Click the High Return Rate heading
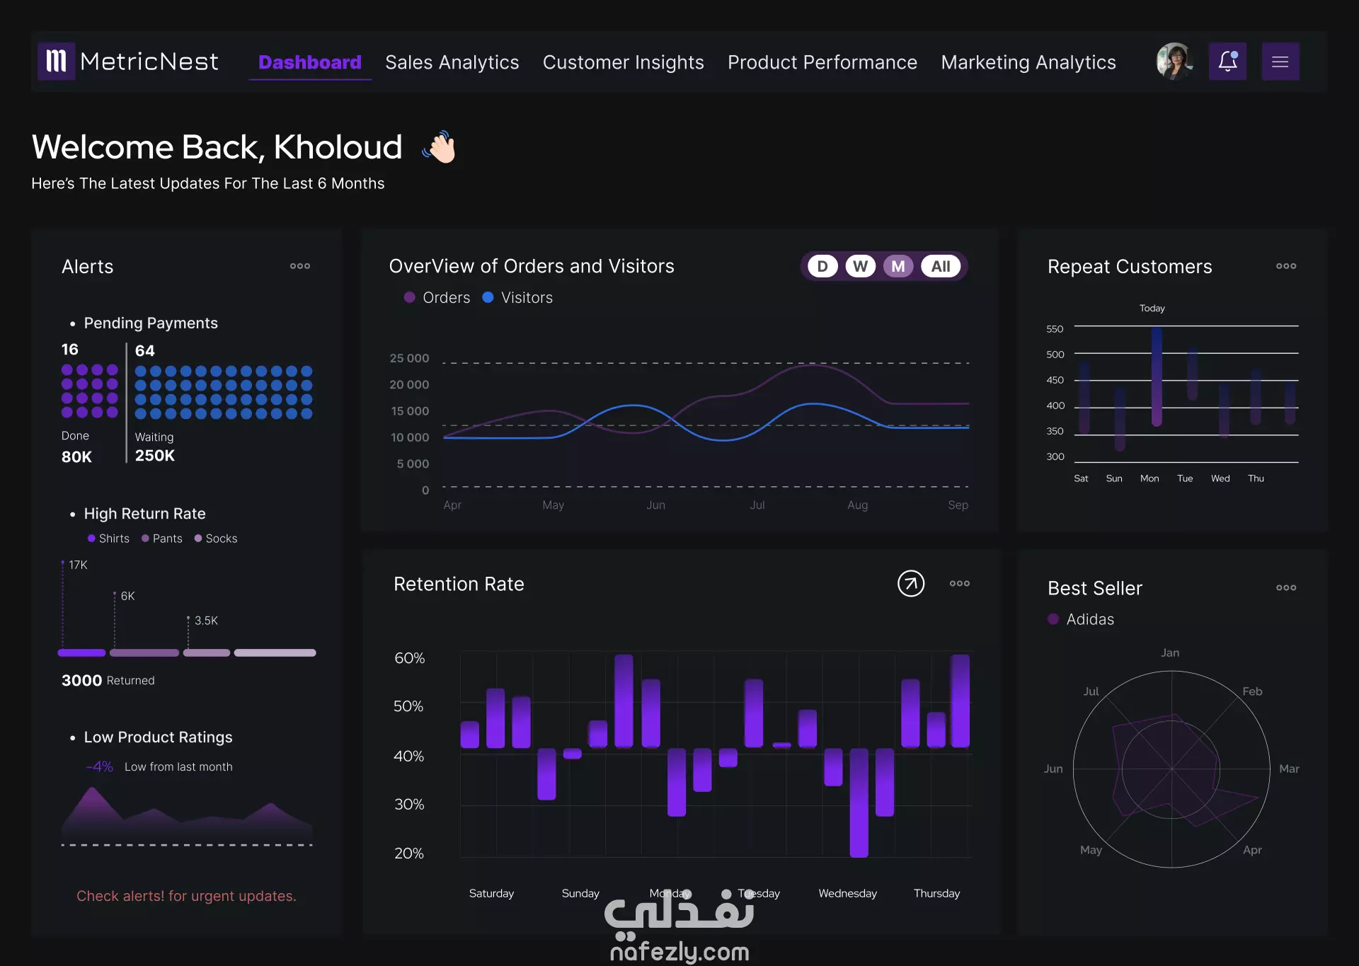This screenshot has width=1359, height=966. tap(144, 514)
